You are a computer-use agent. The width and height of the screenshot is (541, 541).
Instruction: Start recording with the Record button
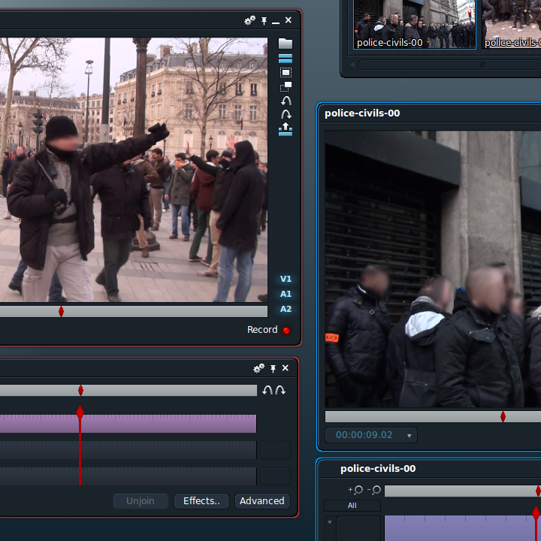pos(268,330)
